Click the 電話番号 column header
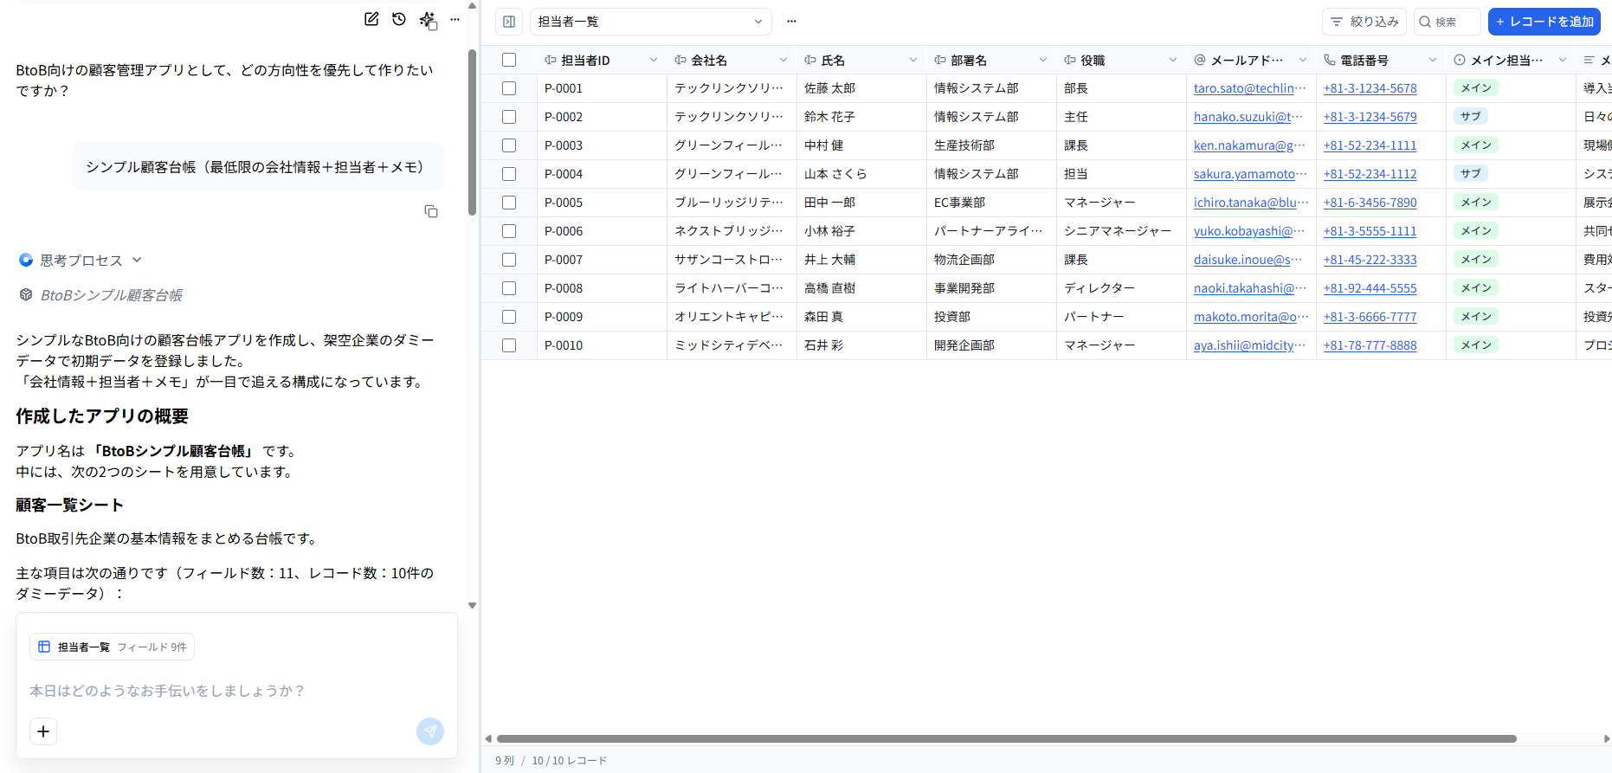The width and height of the screenshot is (1612, 773). click(x=1381, y=60)
